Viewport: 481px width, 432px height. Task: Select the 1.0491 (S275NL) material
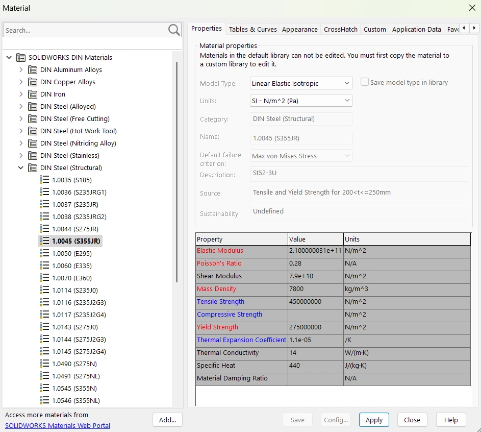(x=76, y=376)
